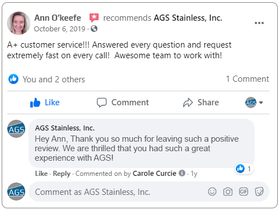Open AGS Stainless, Inc. page link in header

click(188, 18)
